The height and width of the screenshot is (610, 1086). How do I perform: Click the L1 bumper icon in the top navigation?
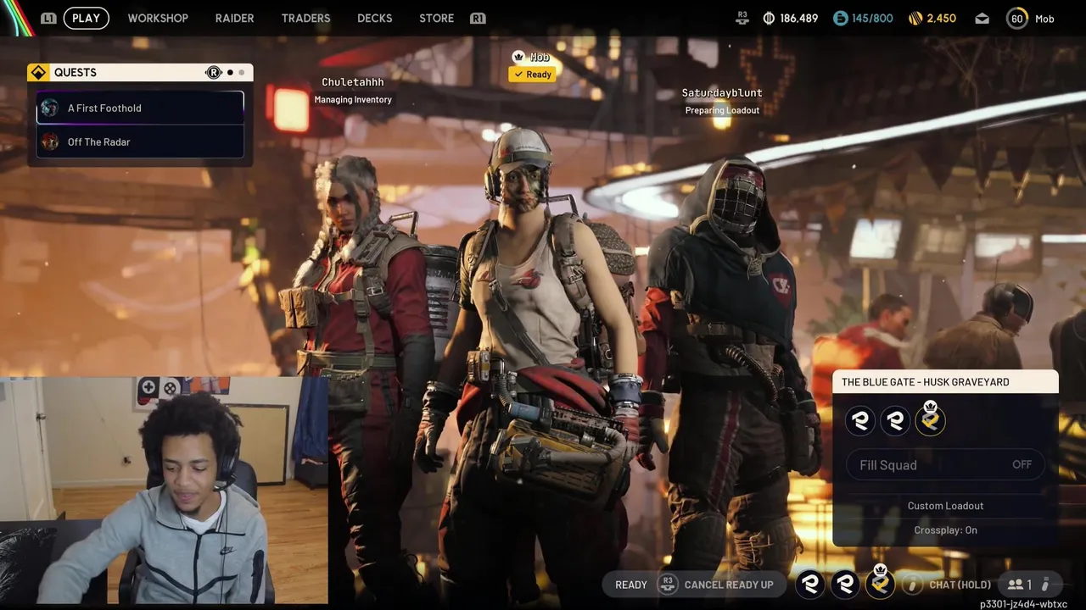[48, 18]
